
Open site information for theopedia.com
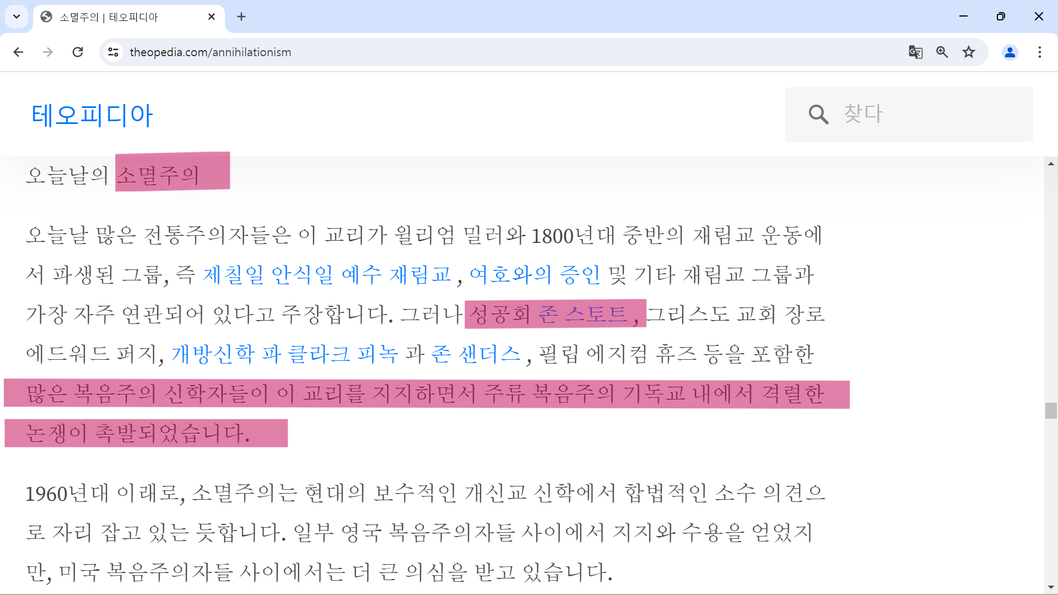114,52
